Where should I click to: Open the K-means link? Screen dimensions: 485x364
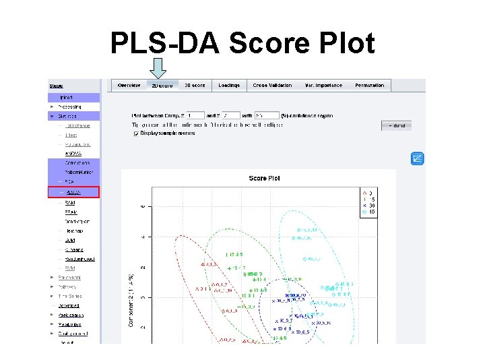pos(74,250)
